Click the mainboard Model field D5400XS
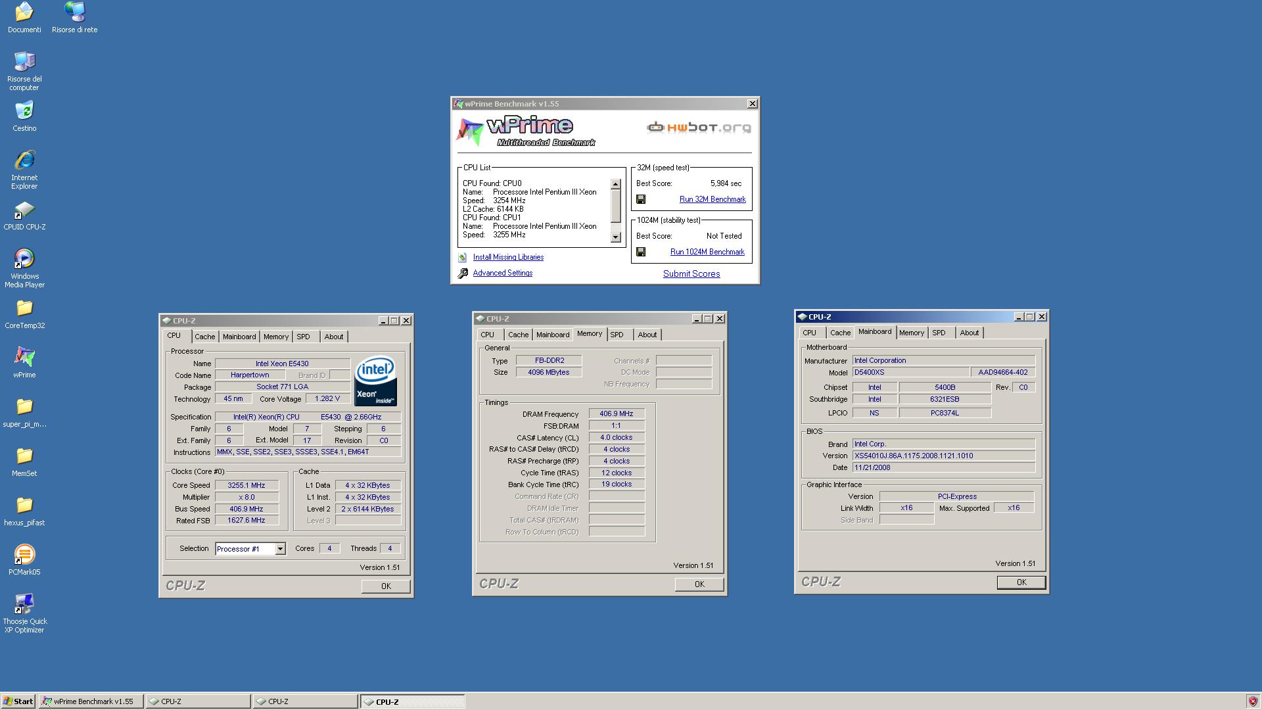The height and width of the screenshot is (710, 1262). click(910, 372)
